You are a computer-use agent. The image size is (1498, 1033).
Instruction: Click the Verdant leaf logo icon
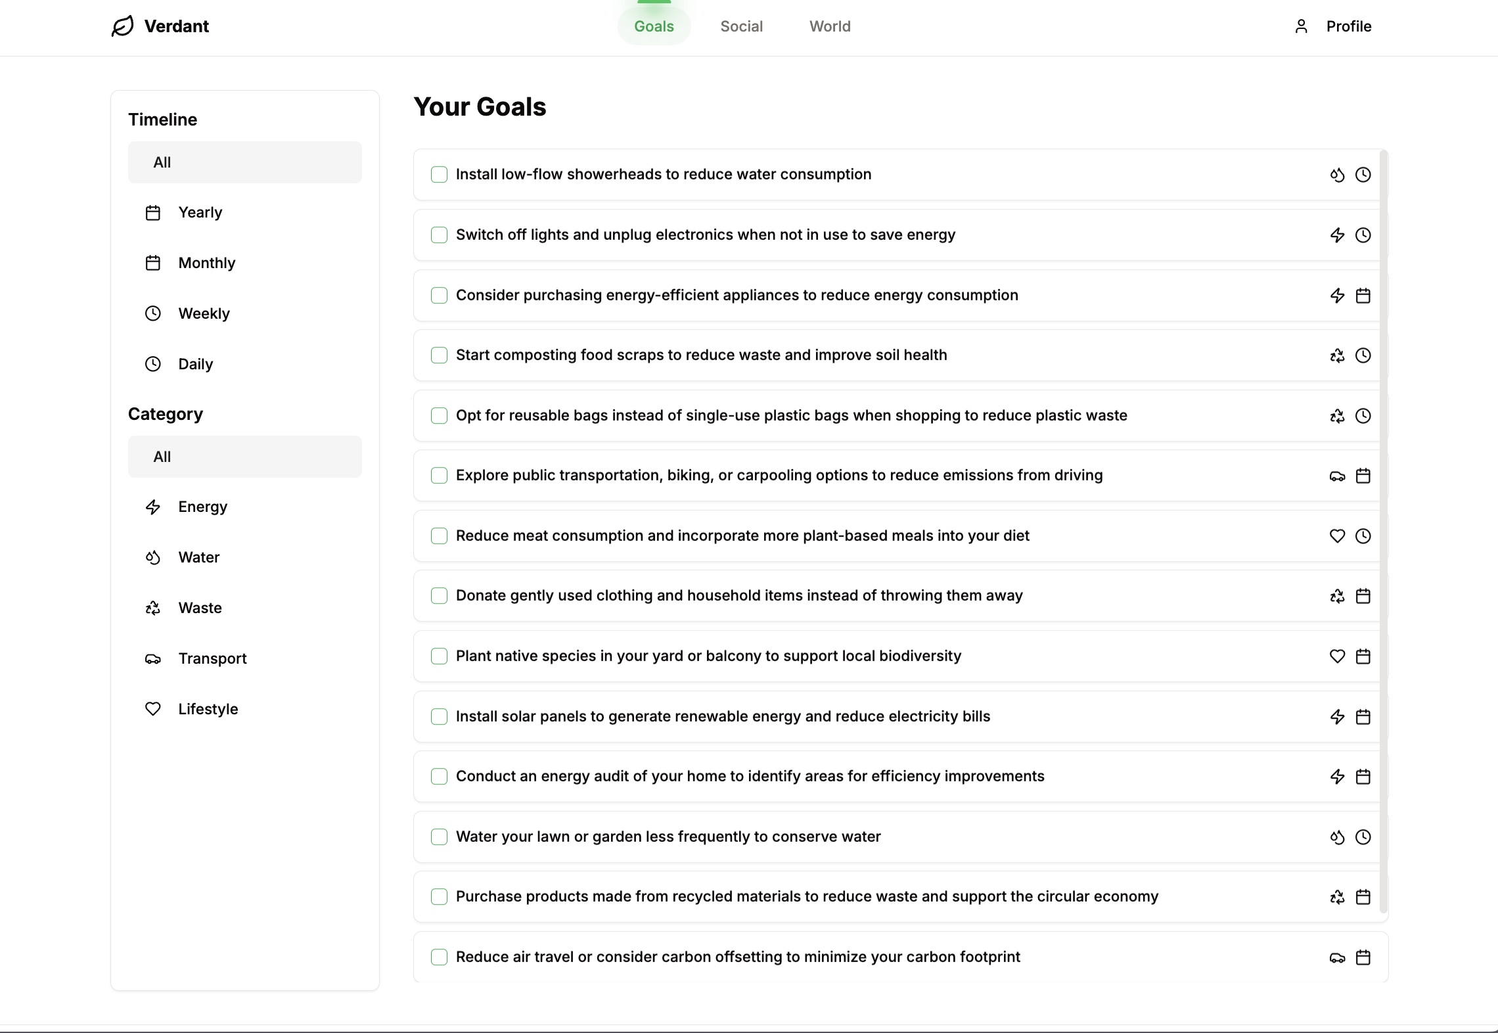click(123, 26)
